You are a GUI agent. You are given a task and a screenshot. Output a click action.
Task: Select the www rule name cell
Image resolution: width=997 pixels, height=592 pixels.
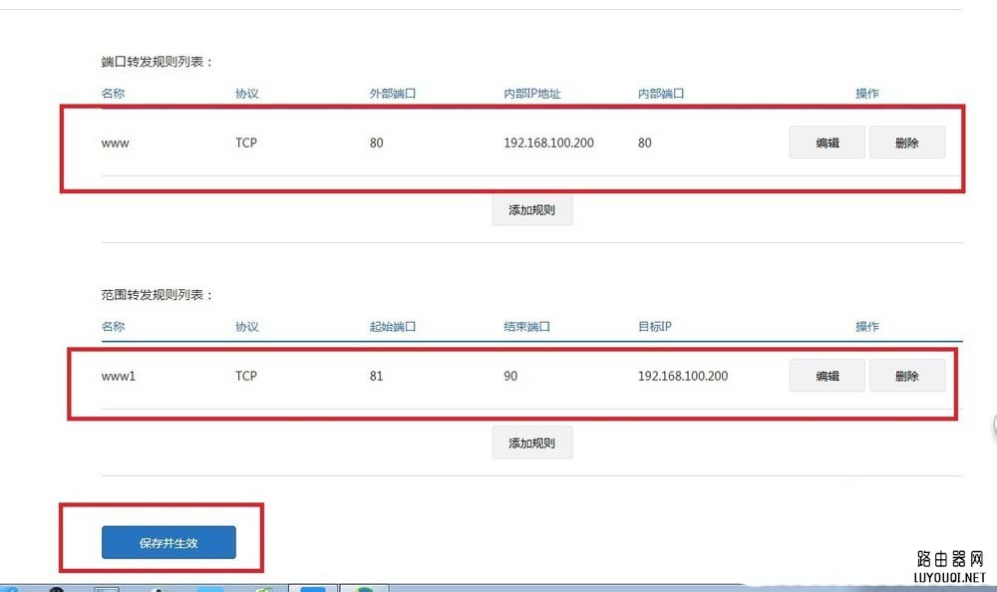(116, 143)
